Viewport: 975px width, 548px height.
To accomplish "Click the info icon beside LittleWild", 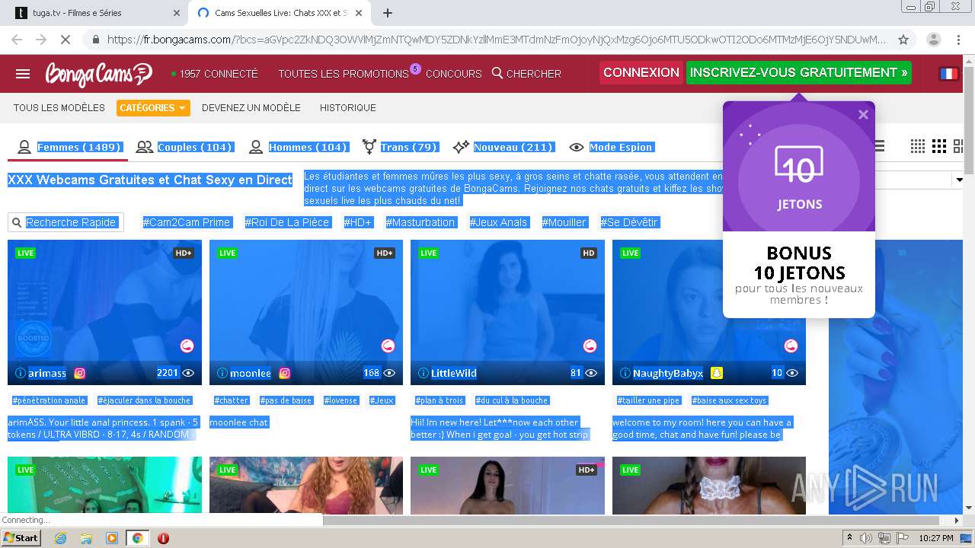I will (x=423, y=373).
